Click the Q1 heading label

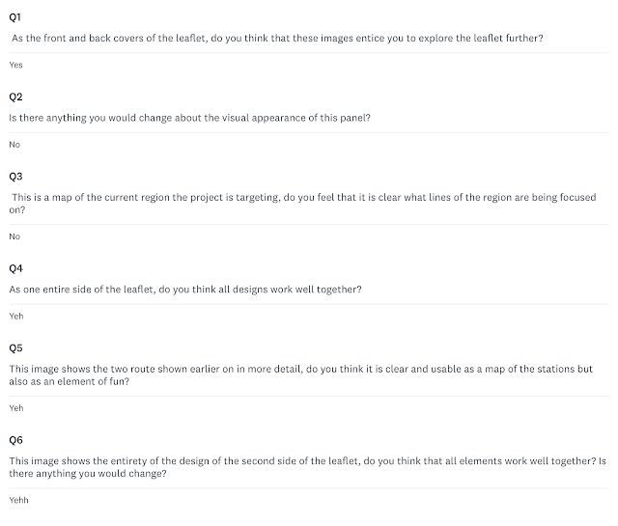15,17
